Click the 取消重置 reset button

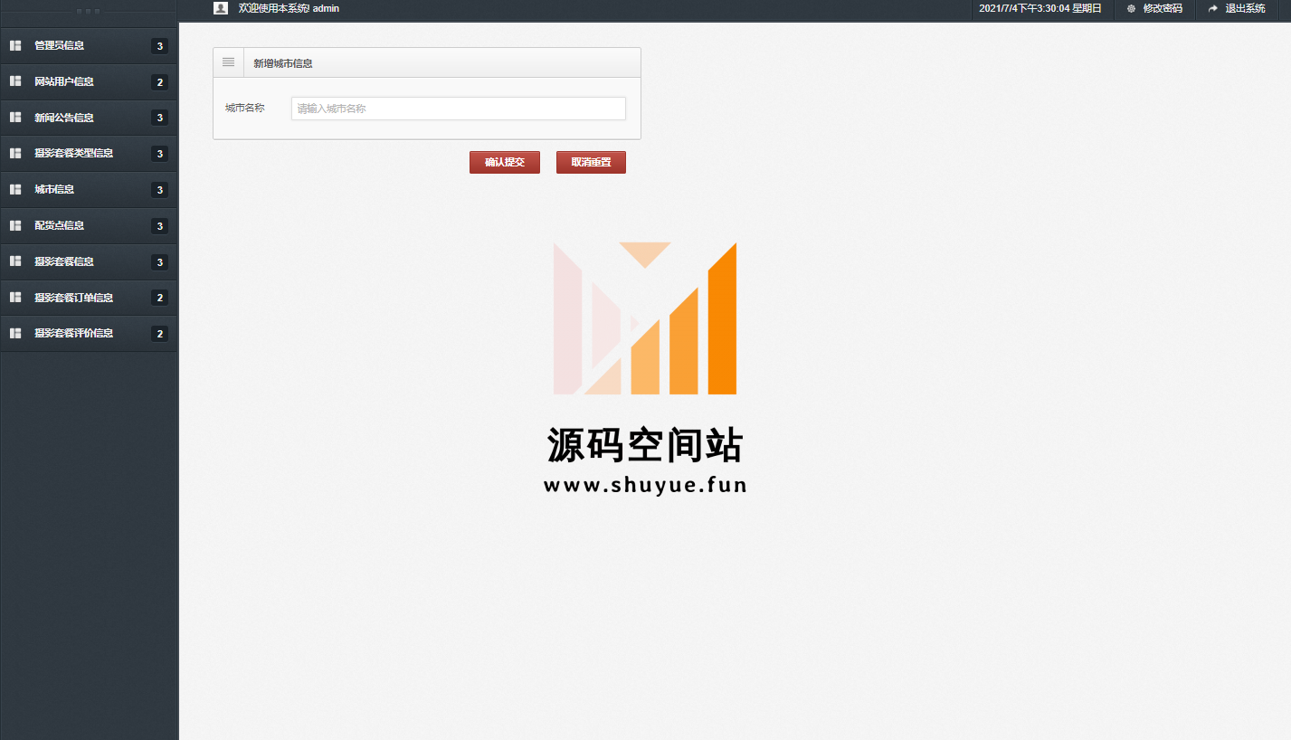click(591, 162)
